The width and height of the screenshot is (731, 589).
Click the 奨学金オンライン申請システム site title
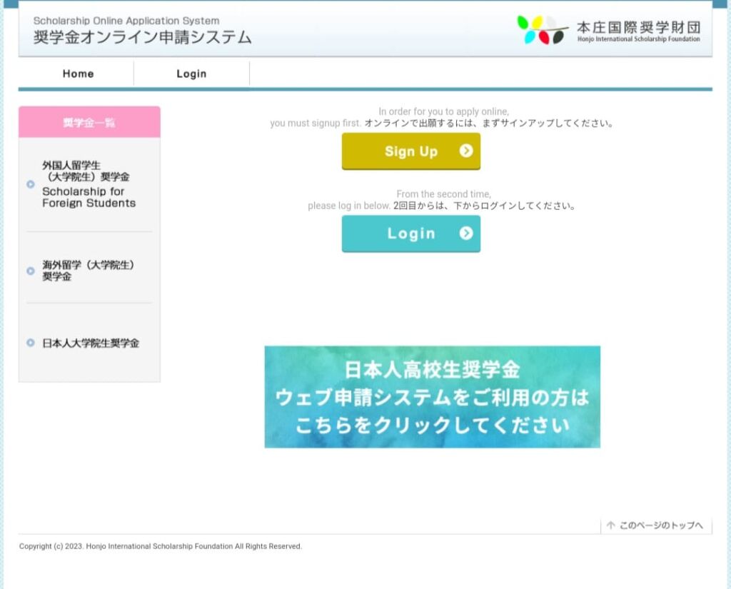142,38
